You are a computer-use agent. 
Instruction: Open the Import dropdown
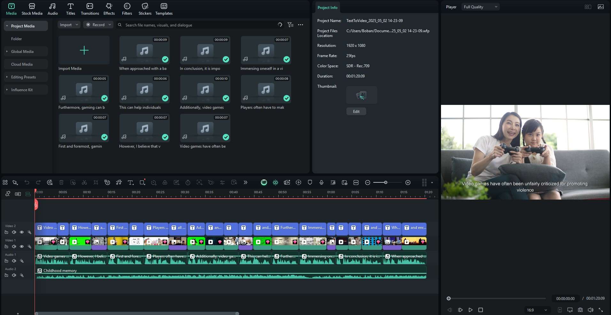coord(69,25)
